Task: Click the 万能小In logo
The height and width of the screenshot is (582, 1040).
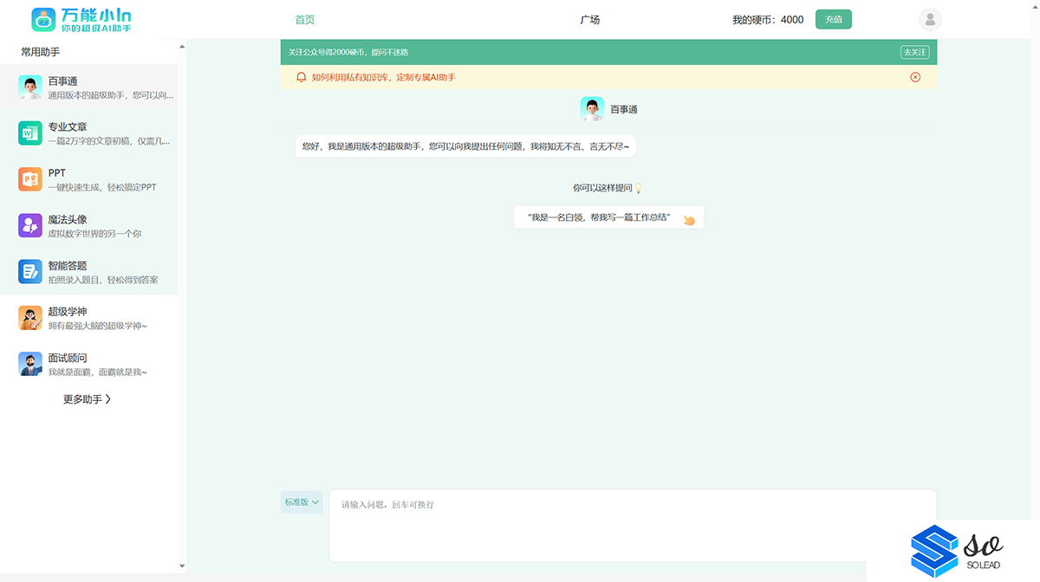Action: tap(81, 20)
